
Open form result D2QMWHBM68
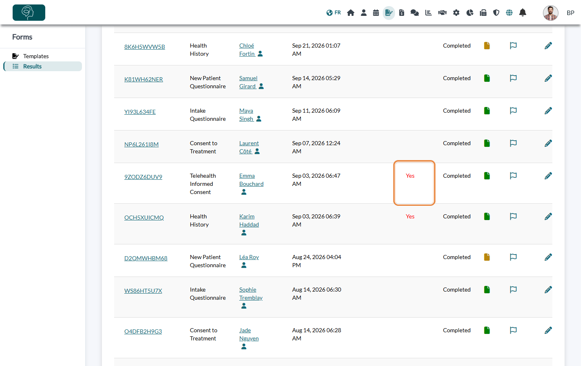(x=146, y=258)
